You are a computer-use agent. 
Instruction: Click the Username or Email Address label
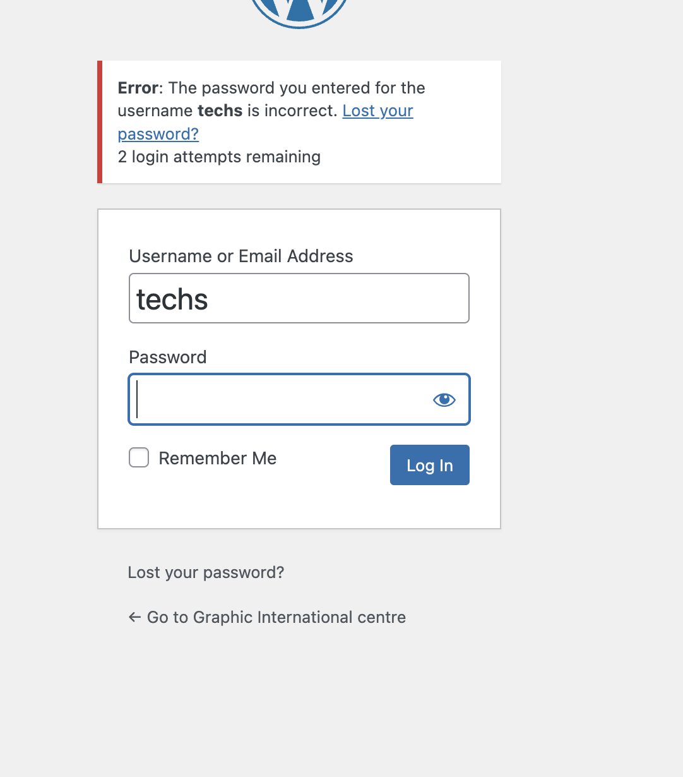(241, 256)
